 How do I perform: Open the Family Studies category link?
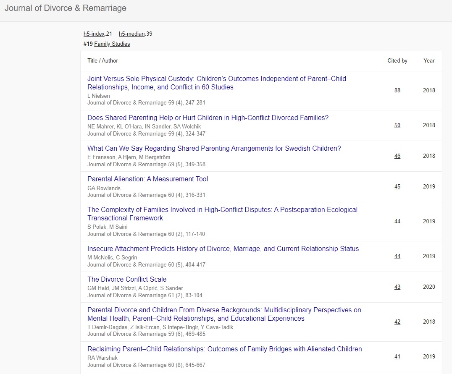click(112, 44)
